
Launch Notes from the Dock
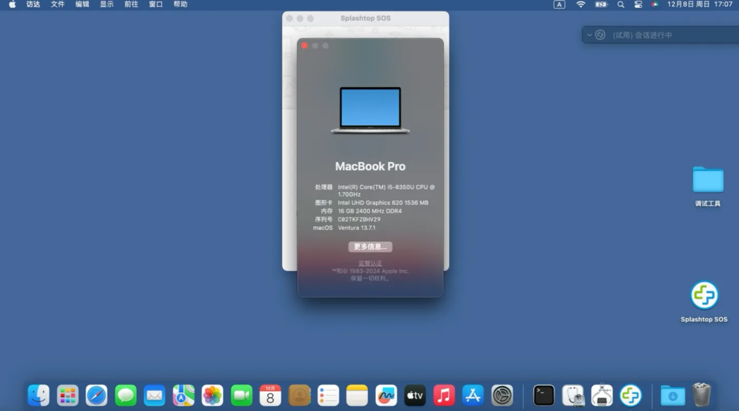click(357, 396)
